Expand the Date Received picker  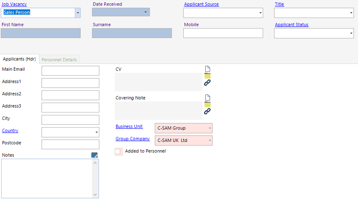(146, 12)
